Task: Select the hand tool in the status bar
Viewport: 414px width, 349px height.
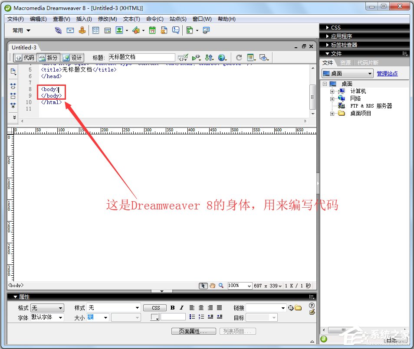Action: coord(212,285)
